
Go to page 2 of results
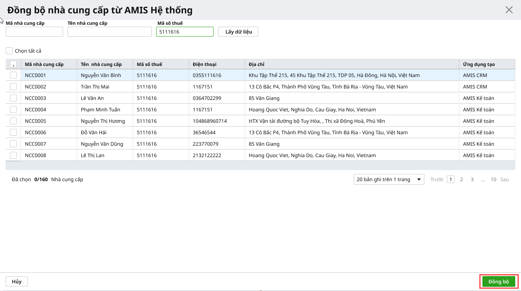[x=461, y=179]
